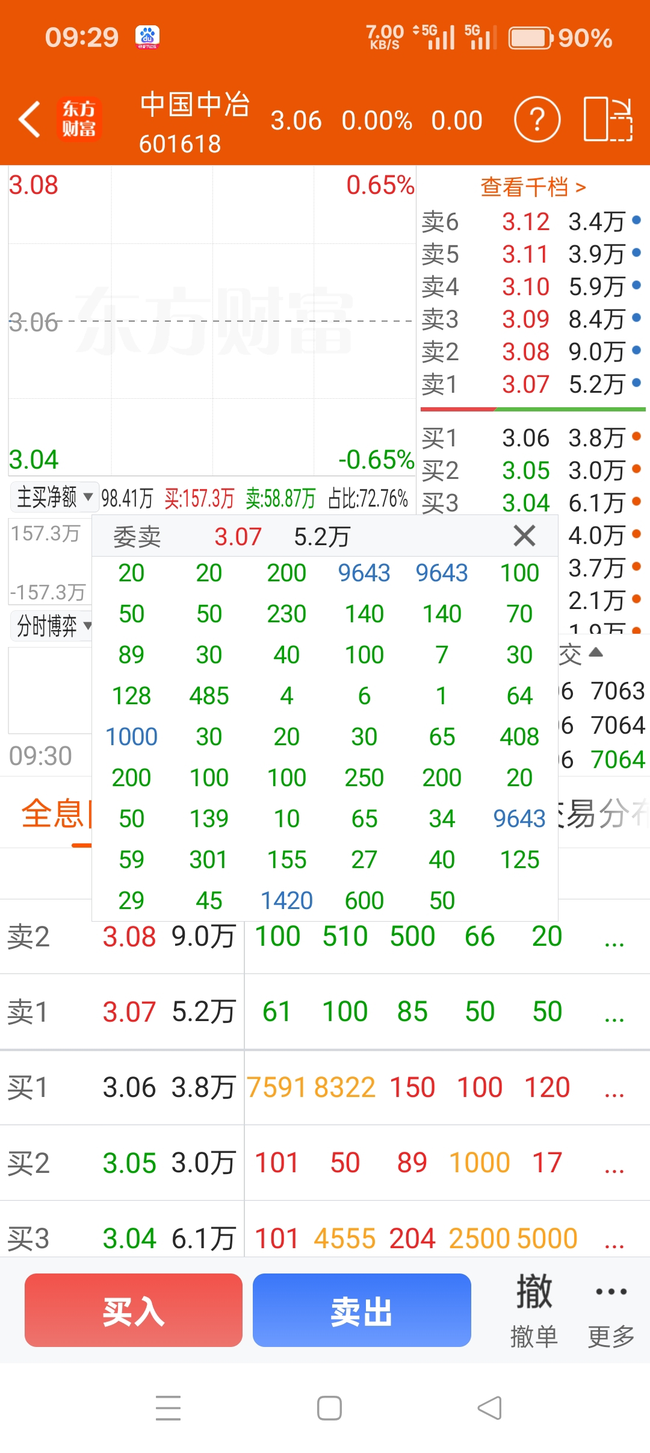
Task: Tap the Android recent apps icon
Action: pos(168,1408)
